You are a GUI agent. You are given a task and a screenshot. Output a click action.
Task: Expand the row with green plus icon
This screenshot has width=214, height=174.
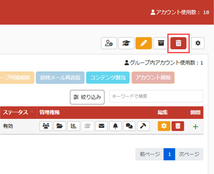click(x=196, y=127)
